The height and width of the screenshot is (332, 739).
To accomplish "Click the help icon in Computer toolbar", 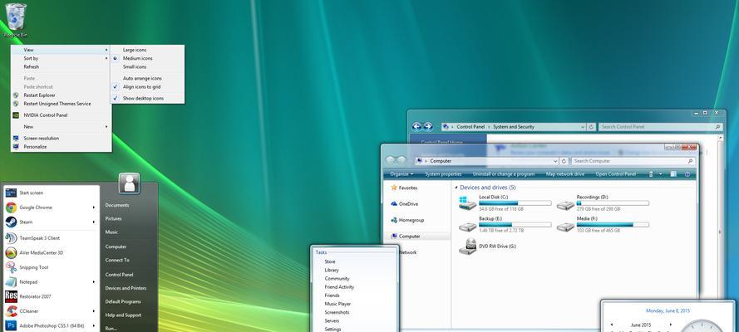I will [687, 174].
